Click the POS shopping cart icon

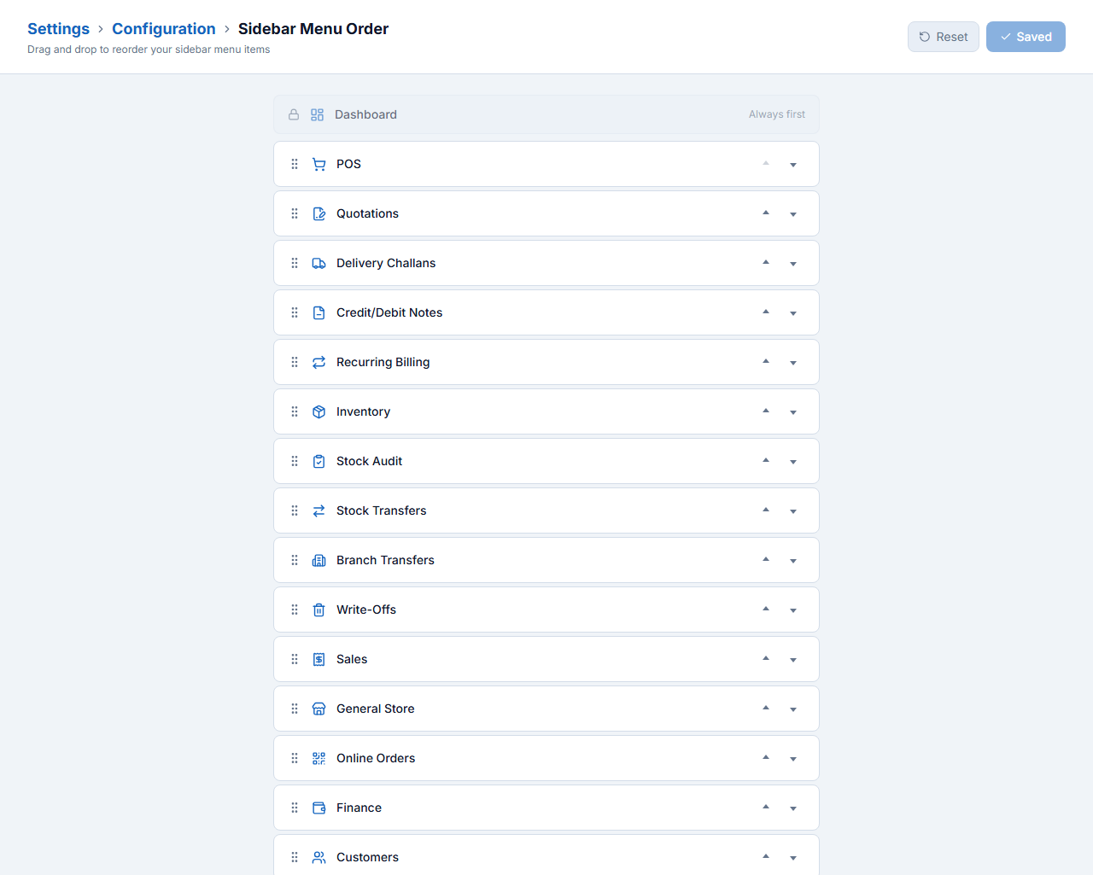tap(319, 164)
